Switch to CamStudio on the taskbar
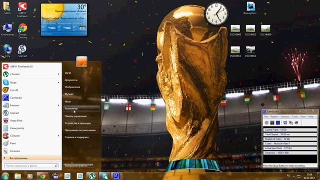Image resolution: width=320 pixels, height=180 pixels. 116,176
